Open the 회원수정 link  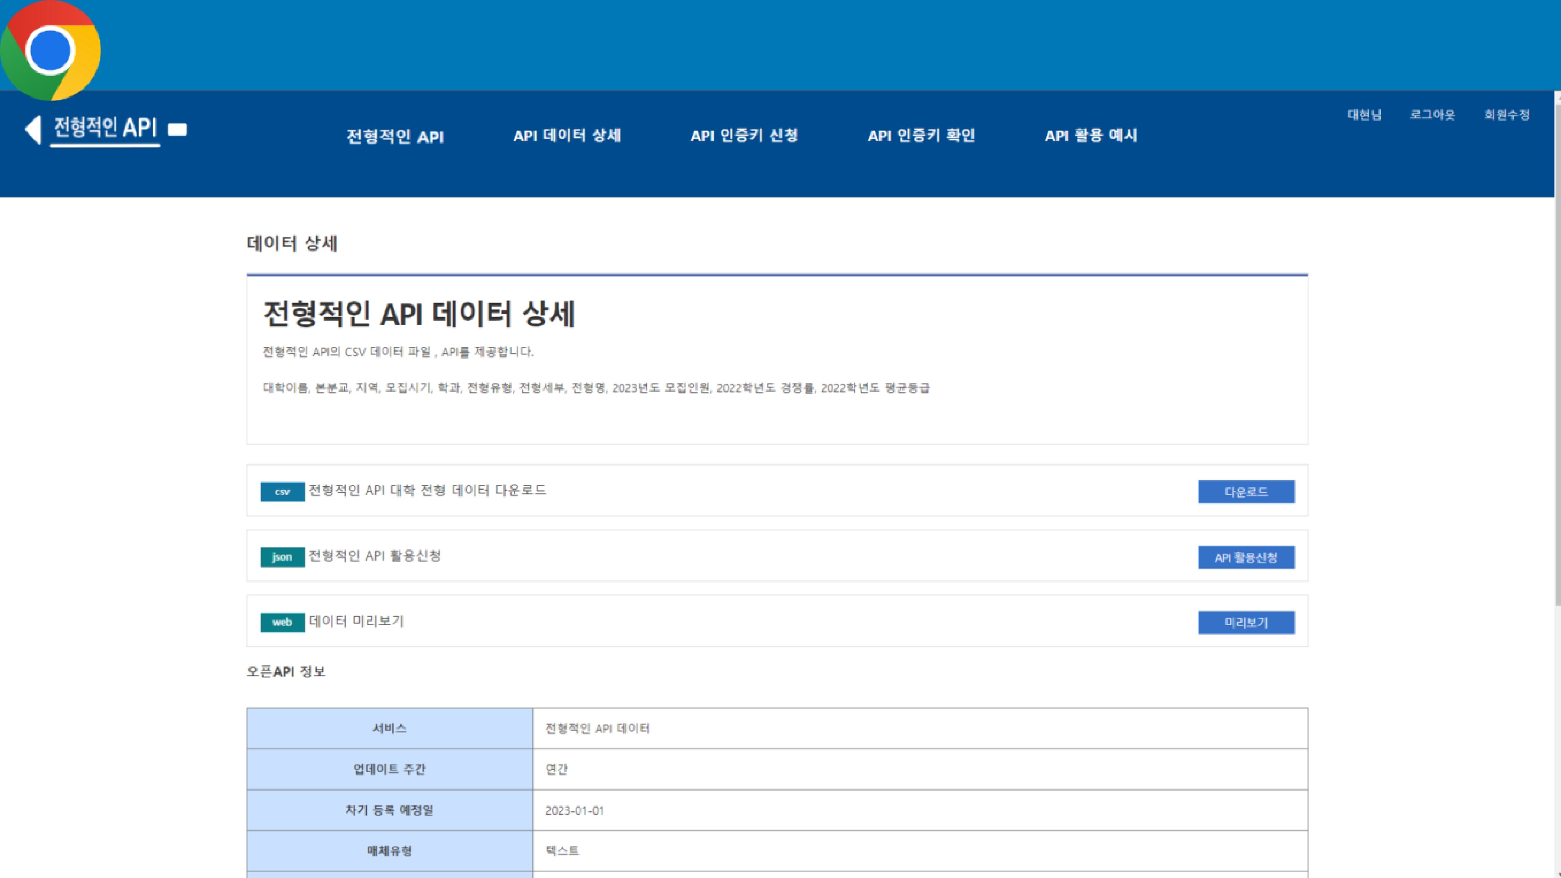click(x=1506, y=114)
